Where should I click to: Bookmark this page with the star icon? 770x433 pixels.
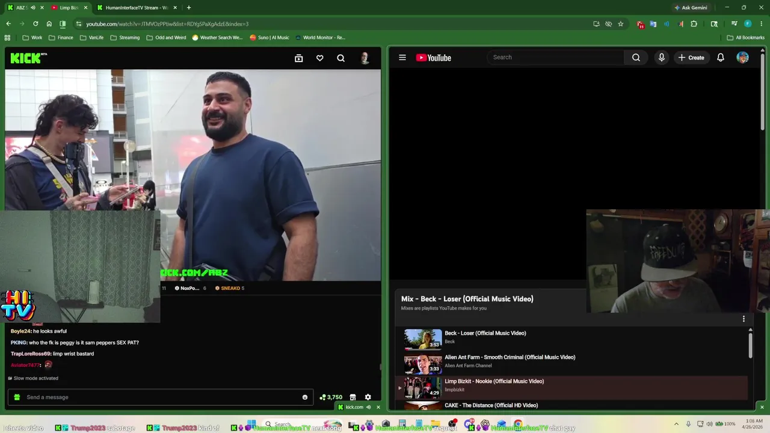(620, 24)
